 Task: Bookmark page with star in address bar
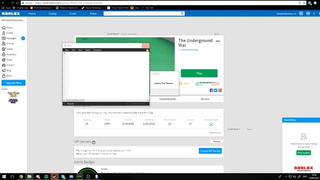click(304, 3)
